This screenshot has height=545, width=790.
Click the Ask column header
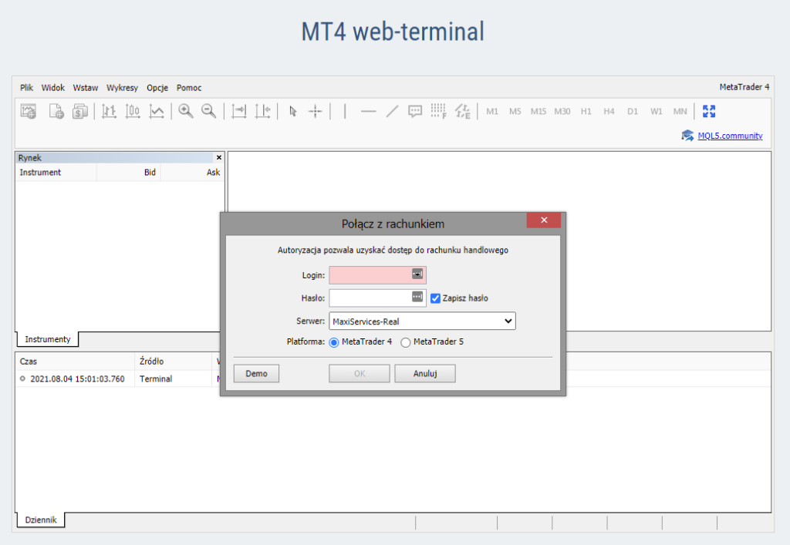click(192, 172)
